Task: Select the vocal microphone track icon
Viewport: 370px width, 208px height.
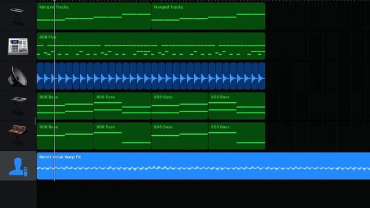Action: (x=18, y=167)
